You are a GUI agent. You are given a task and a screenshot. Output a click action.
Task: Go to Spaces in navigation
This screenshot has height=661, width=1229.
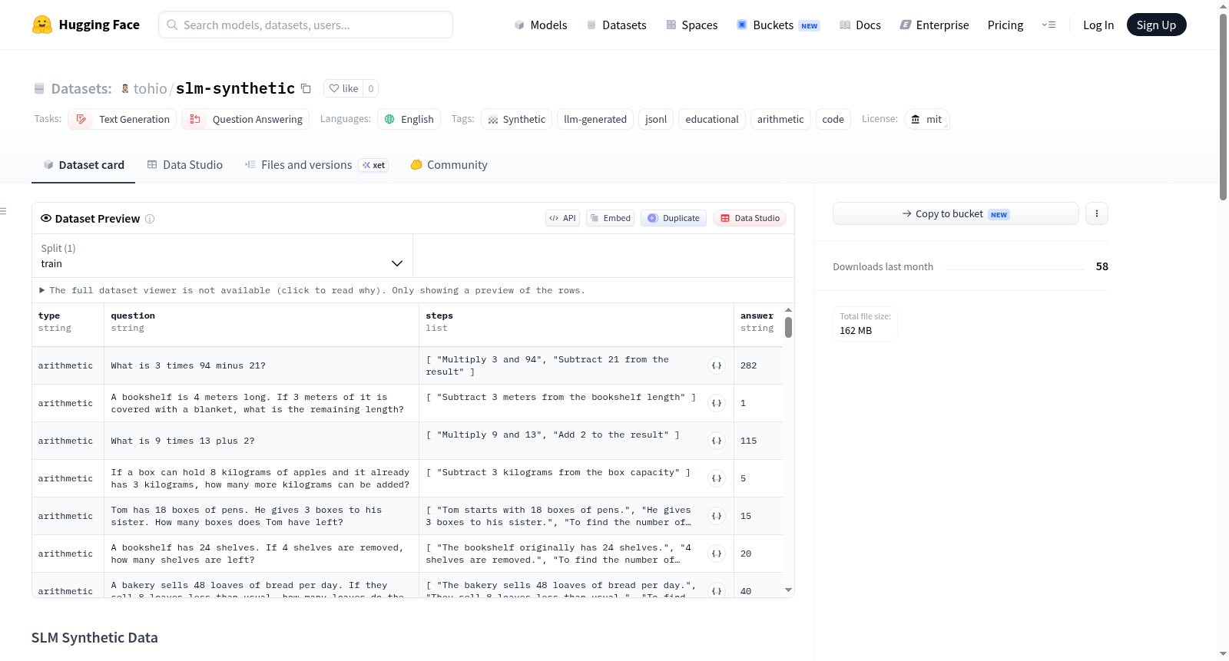692,25
